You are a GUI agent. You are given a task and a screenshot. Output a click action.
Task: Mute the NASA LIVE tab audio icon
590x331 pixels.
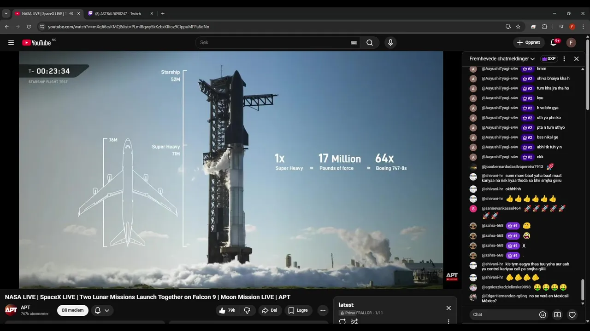71,14
